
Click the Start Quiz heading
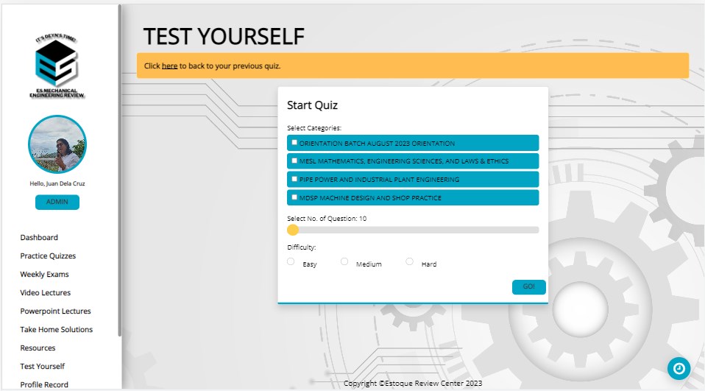coord(312,105)
